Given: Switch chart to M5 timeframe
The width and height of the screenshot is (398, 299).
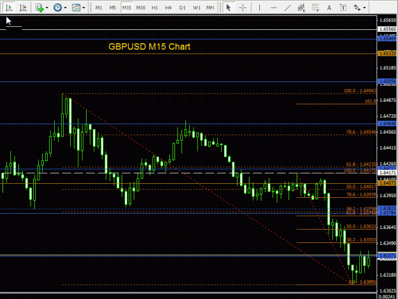Looking at the screenshot, I should 113,8.
